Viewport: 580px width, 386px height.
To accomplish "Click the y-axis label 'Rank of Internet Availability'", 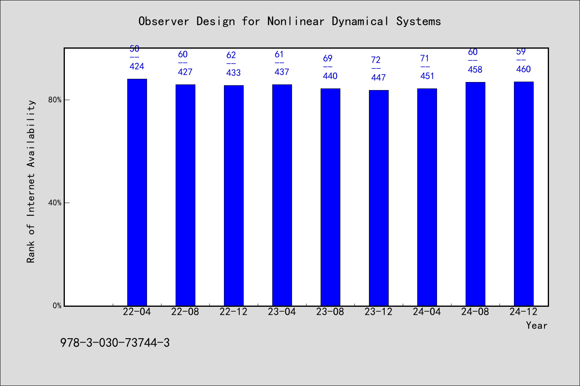I will [x=31, y=181].
